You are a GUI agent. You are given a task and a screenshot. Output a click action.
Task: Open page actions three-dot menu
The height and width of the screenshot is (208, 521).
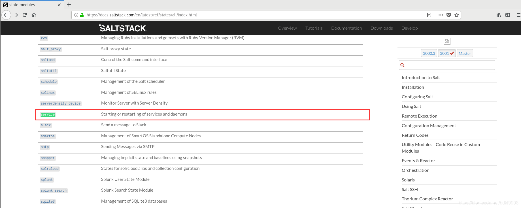pyautogui.click(x=441, y=15)
